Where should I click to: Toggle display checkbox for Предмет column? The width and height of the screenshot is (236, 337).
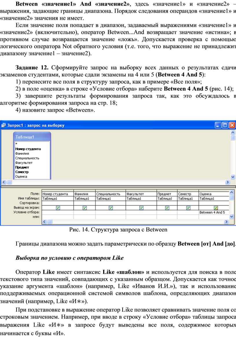pyautogui.click(x=167, y=208)
